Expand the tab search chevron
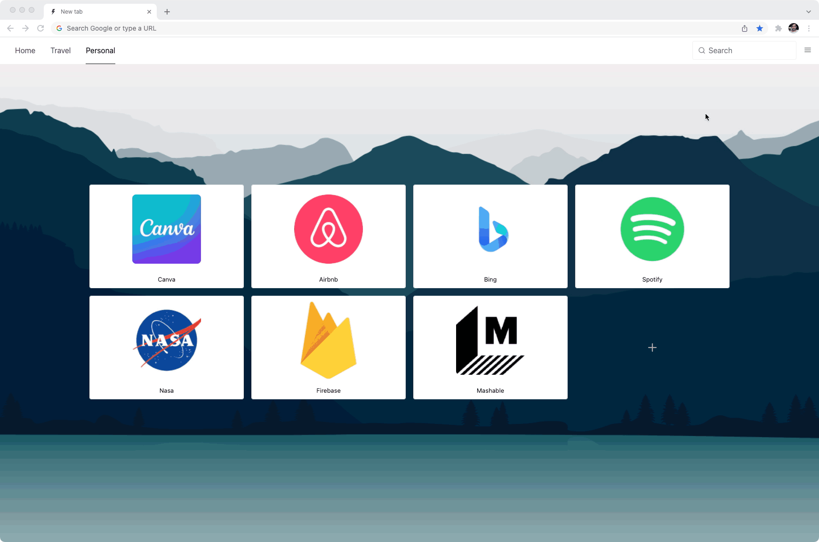819x542 pixels. coord(809,12)
